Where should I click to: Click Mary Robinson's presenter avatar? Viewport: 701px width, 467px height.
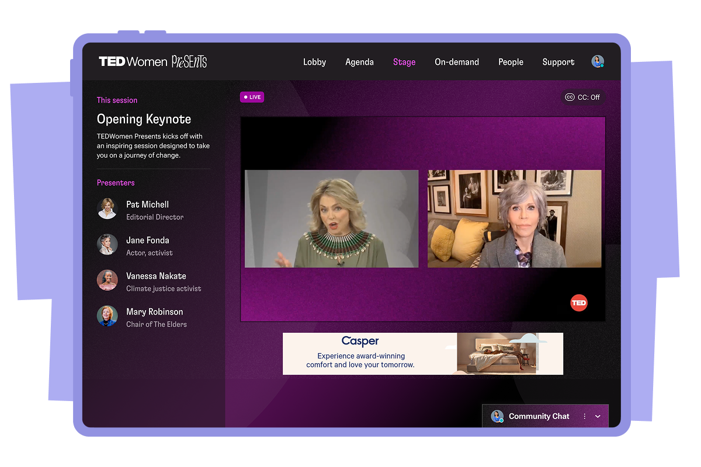tap(107, 316)
